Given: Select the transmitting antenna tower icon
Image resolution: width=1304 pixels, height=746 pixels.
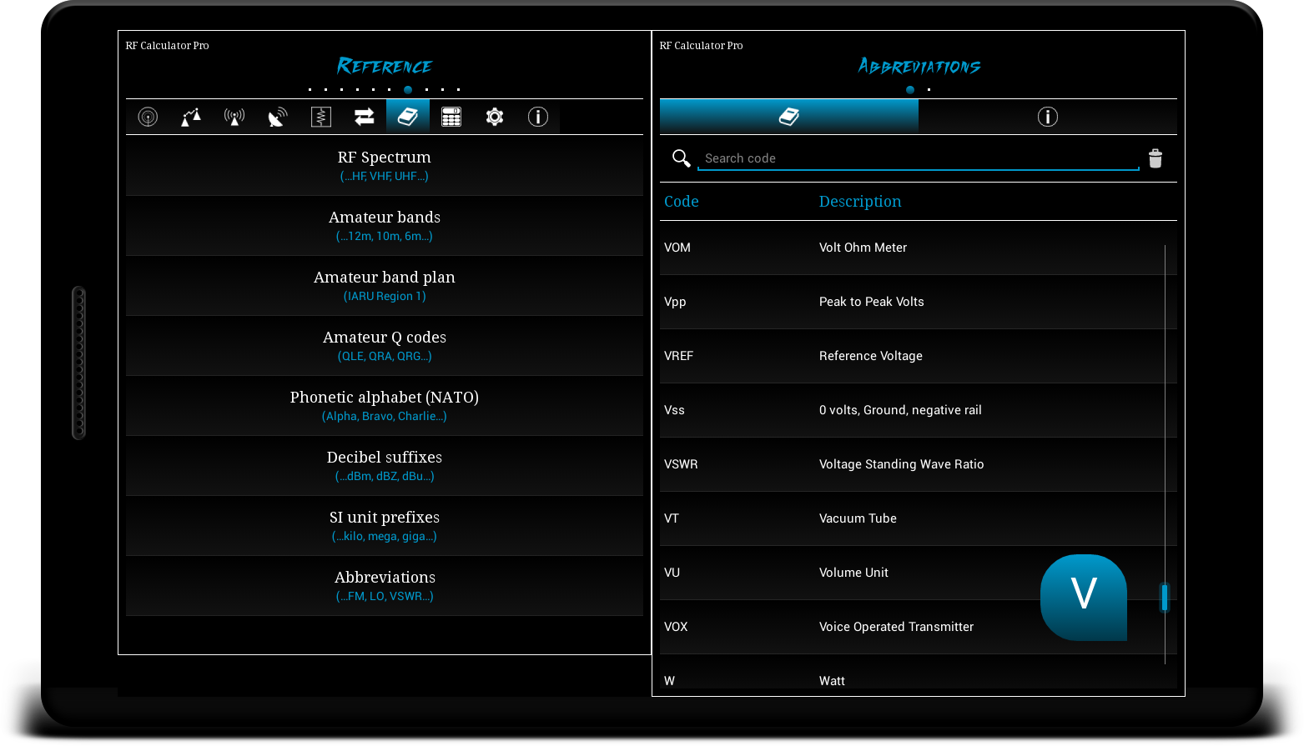Looking at the screenshot, I should [x=234, y=117].
